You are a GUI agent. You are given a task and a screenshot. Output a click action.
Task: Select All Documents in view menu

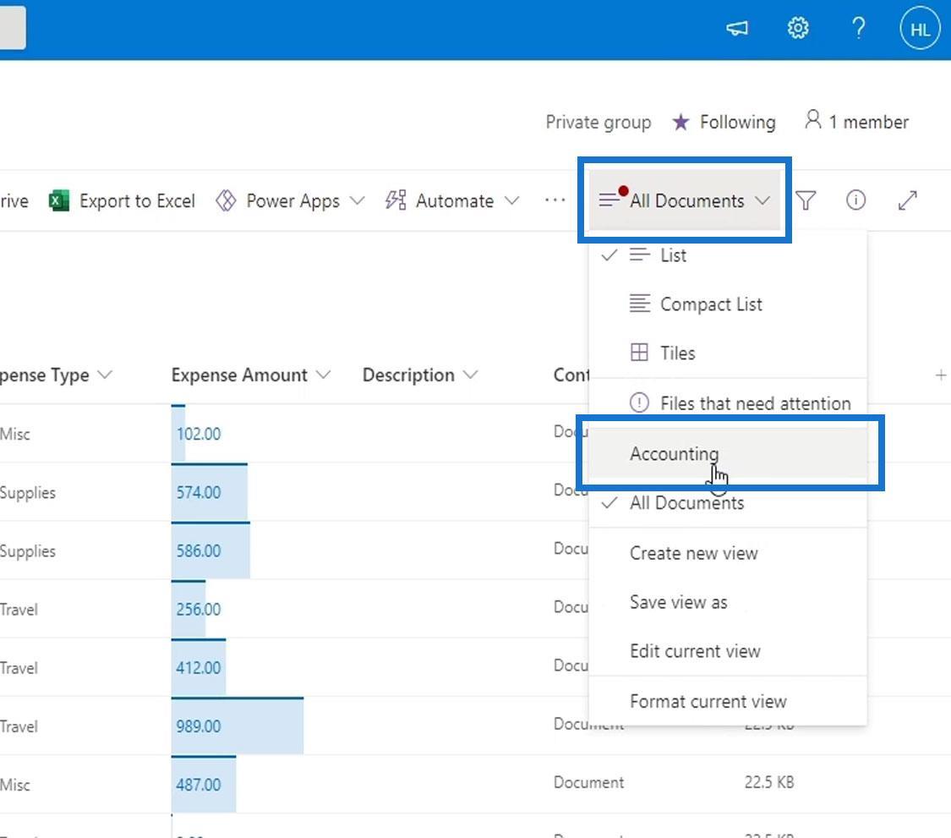click(728, 503)
